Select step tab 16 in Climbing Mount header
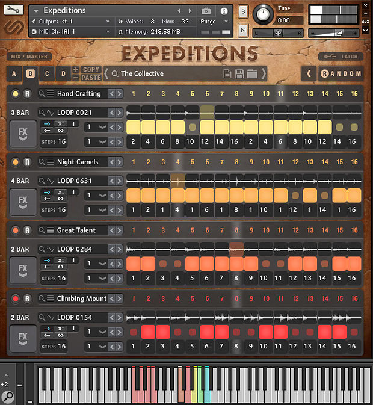 click(354, 299)
